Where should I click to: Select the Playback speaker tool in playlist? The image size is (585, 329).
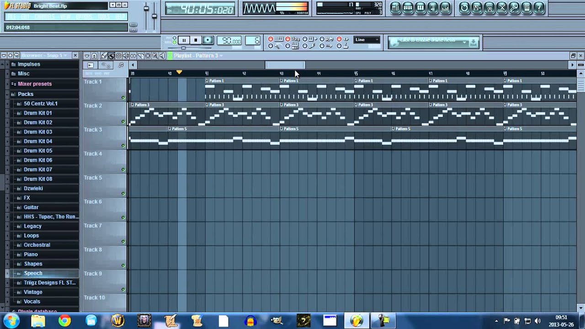[x=163, y=56]
